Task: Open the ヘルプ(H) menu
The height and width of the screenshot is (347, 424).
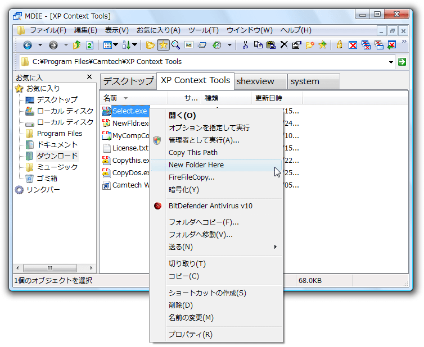Action: click(x=296, y=30)
